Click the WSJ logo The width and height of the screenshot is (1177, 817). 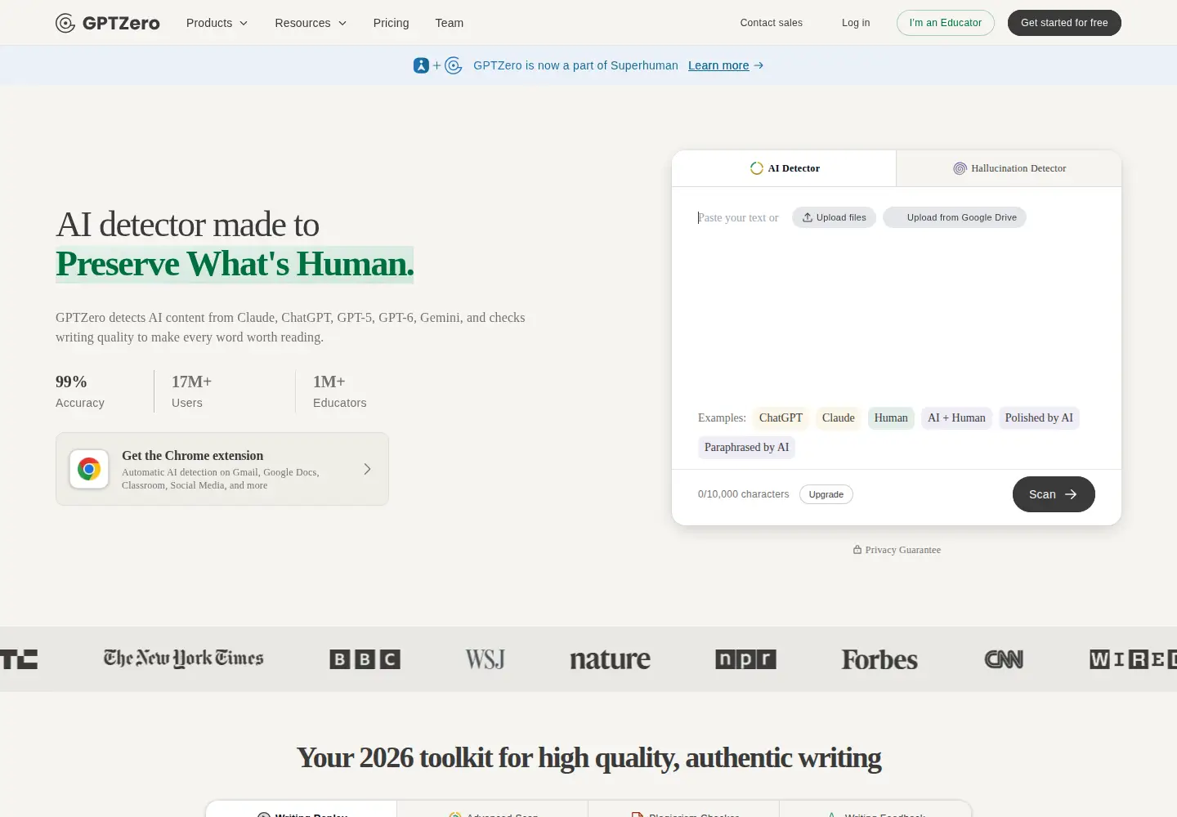(485, 659)
